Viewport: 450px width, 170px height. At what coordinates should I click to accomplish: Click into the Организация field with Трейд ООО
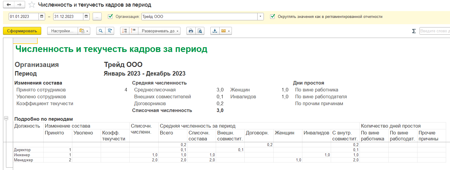(199, 17)
